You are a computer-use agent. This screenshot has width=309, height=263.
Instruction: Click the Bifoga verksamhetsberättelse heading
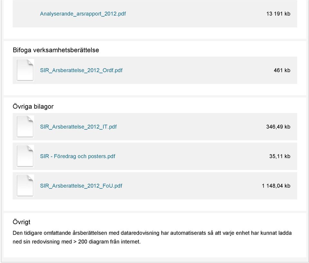[56, 50]
